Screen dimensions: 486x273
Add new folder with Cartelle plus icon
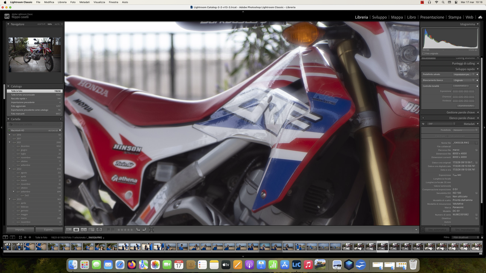[x=61, y=119]
